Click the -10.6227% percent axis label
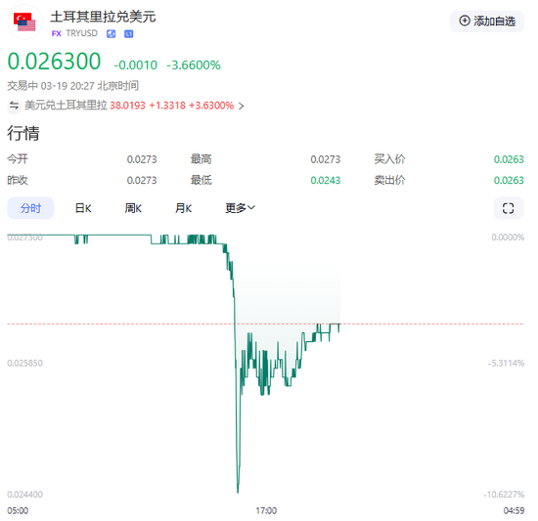Viewport: 538px width, 521px height. pos(504,495)
